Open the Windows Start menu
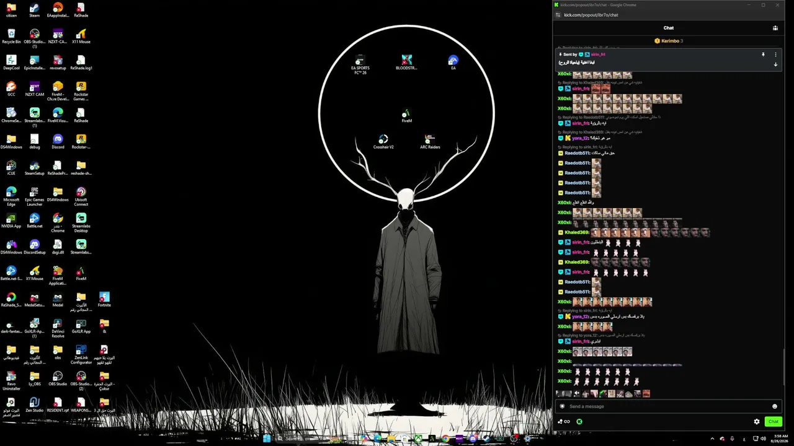The width and height of the screenshot is (794, 446). pos(267,439)
